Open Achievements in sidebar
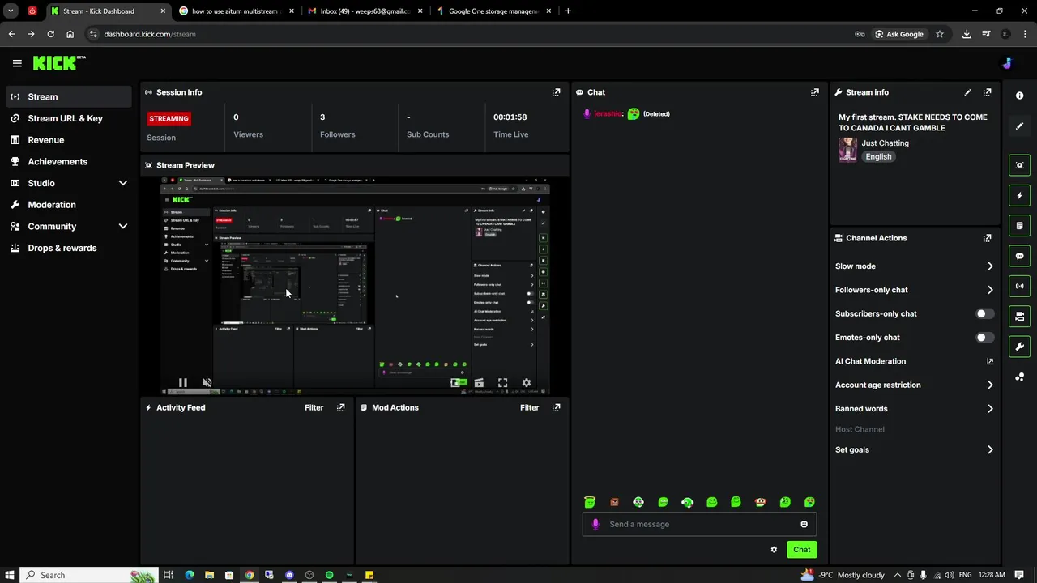The height and width of the screenshot is (583, 1037). 69,161
